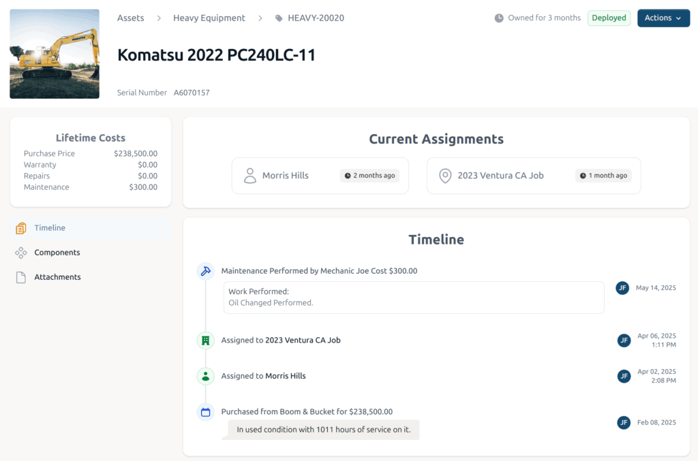Click JF avatar next to May 14, 2025

tap(622, 288)
